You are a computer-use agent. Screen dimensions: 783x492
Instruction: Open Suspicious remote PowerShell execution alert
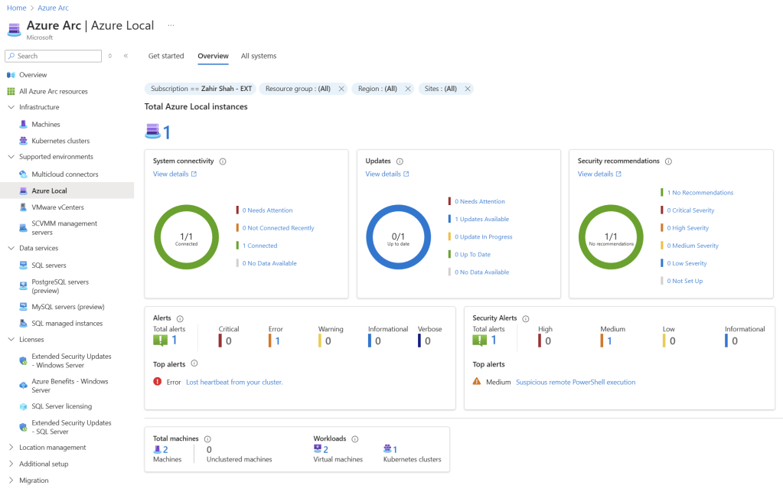tap(576, 382)
